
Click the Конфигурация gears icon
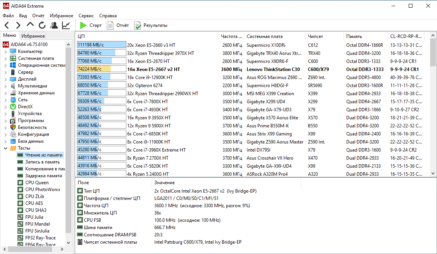(13, 134)
